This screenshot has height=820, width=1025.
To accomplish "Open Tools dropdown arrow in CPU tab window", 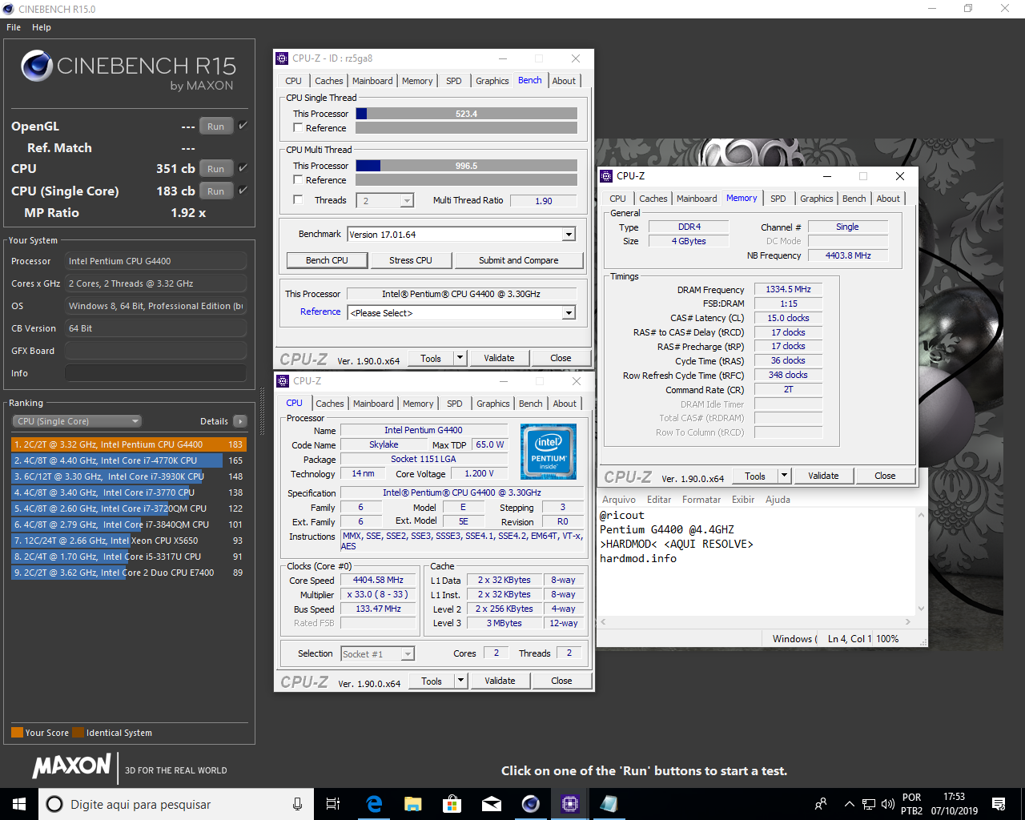I will (x=460, y=681).
